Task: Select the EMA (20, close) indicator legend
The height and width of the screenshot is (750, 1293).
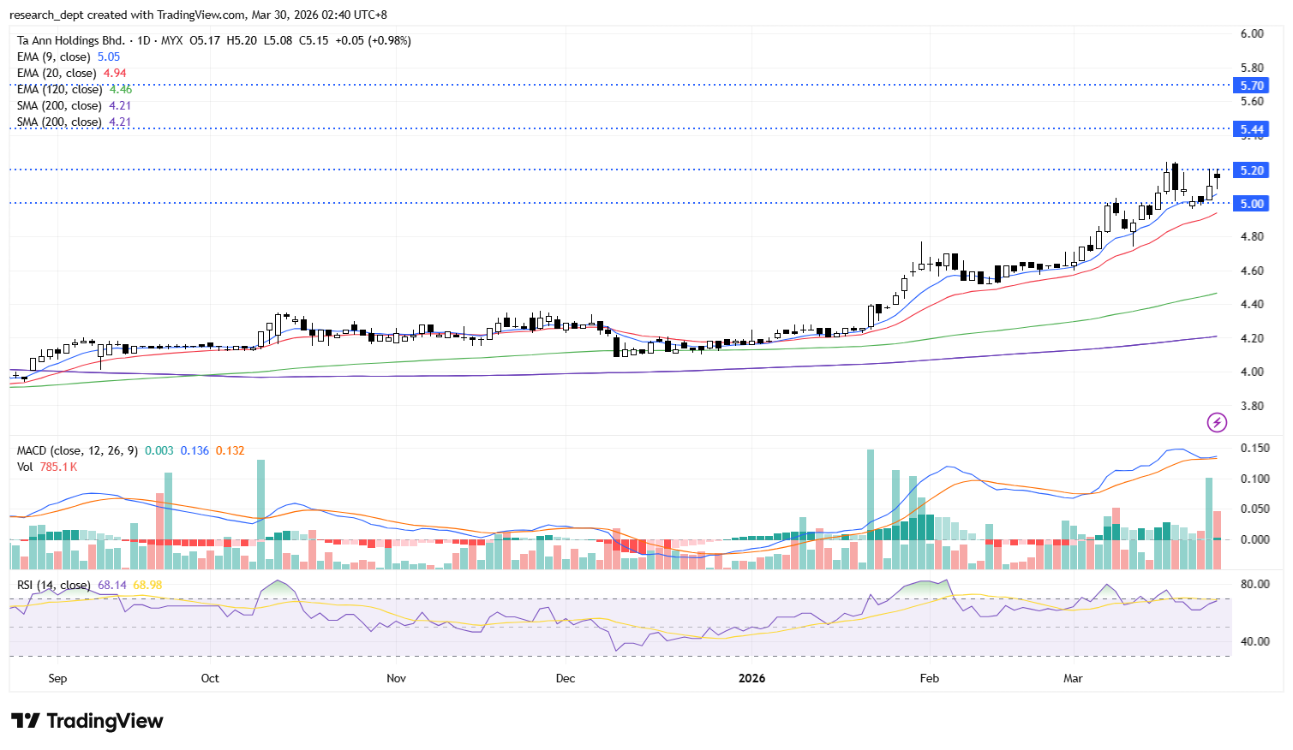Action: tap(56, 74)
